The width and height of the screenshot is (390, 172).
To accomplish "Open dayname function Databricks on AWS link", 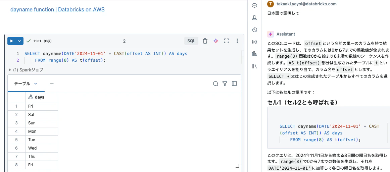I will pos(57,10).
